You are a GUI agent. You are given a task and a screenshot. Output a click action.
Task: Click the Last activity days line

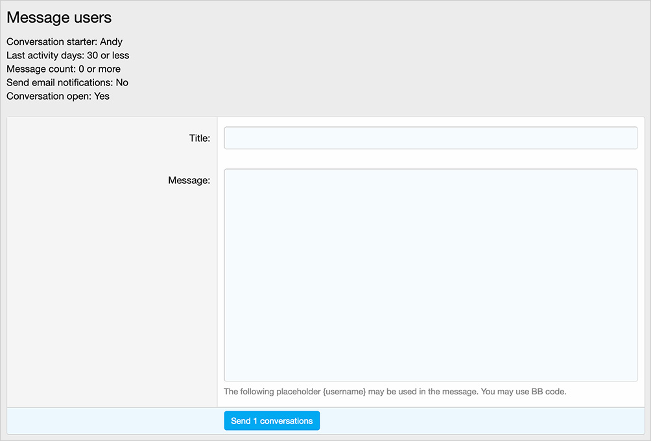[x=67, y=56]
